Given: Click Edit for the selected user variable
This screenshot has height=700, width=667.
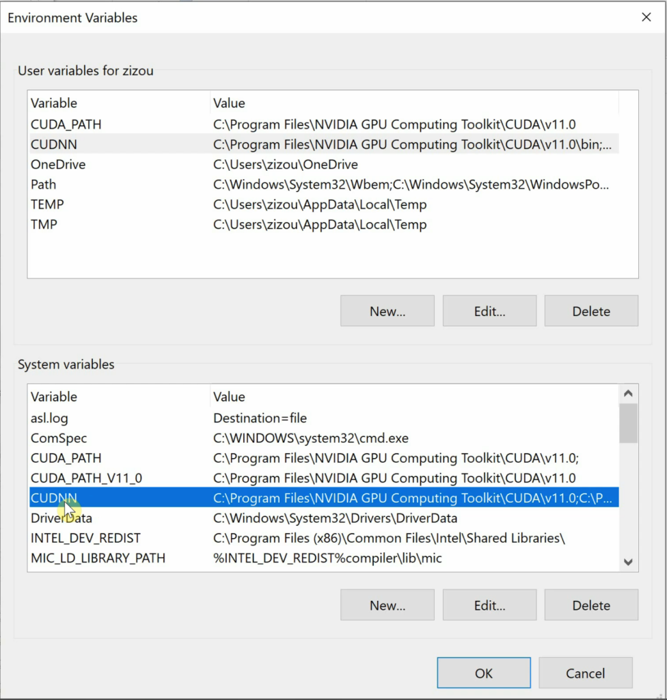Looking at the screenshot, I should pyautogui.click(x=489, y=310).
